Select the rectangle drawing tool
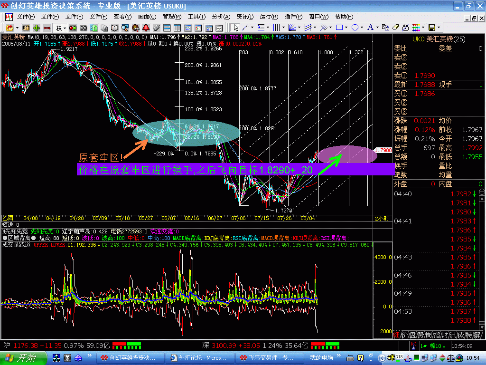 [x=339, y=28]
